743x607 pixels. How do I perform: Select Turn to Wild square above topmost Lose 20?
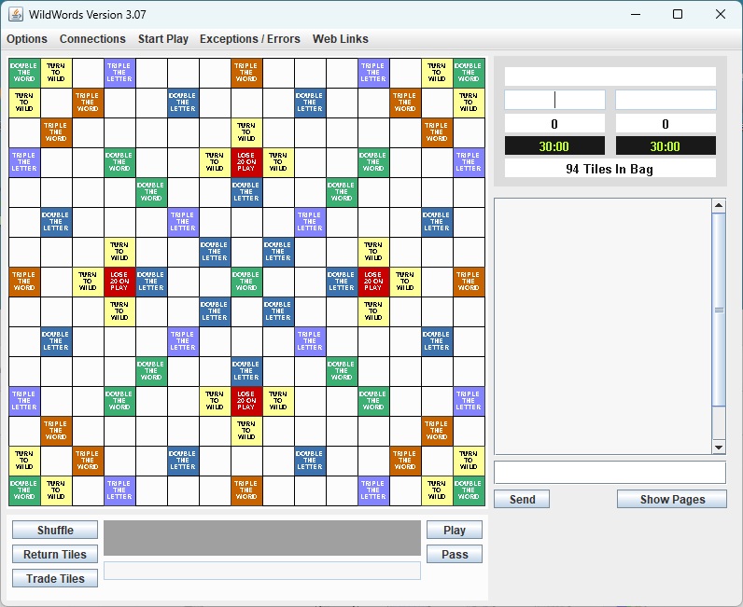tap(246, 132)
